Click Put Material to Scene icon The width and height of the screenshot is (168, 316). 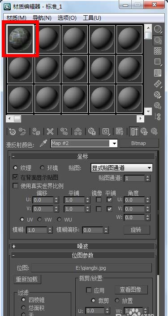22,131
